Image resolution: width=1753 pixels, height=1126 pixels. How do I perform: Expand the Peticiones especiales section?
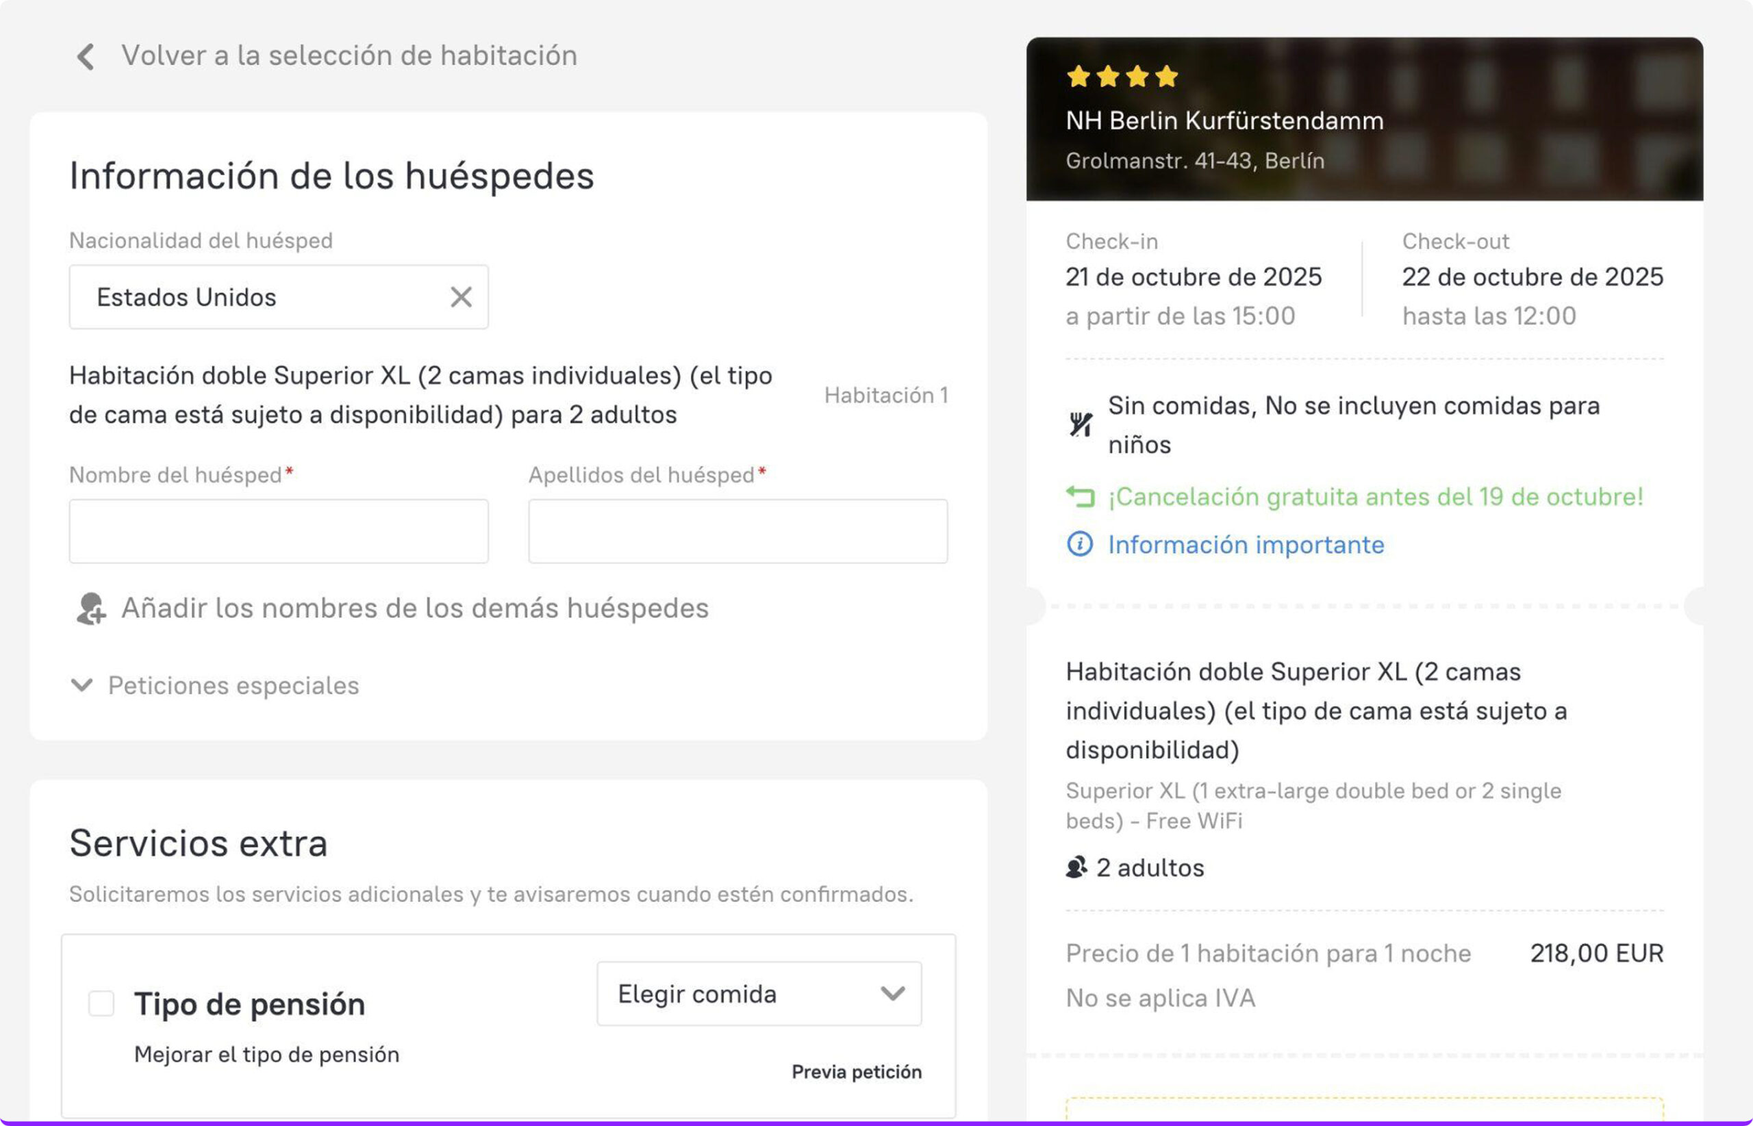[x=215, y=686]
